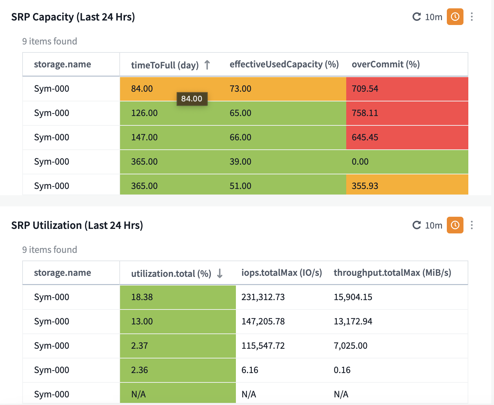Click refresh icon in SRP Utilization panel
Image resolution: width=494 pixels, height=405 pixels.
click(416, 225)
